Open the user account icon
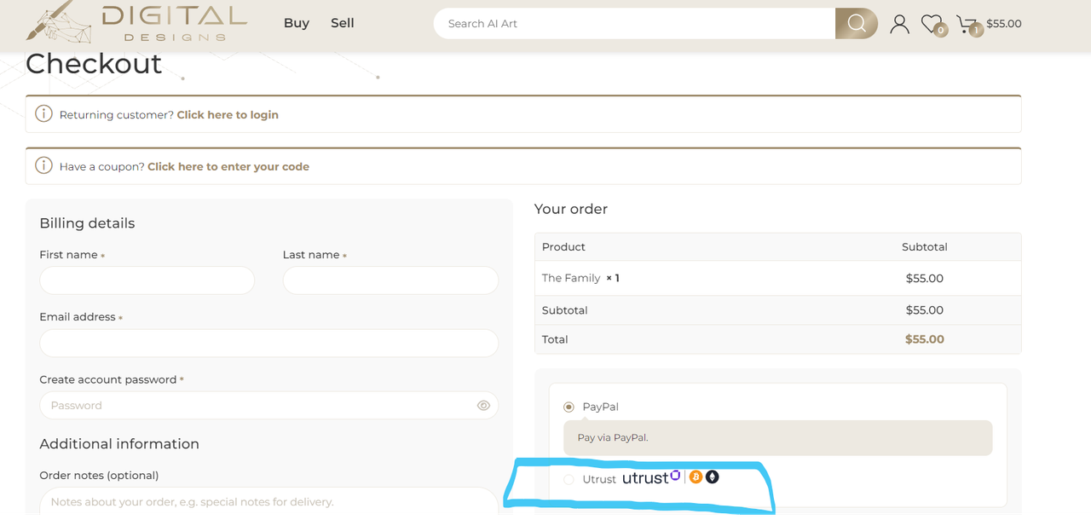The width and height of the screenshot is (1091, 520). pyautogui.click(x=899, y=24)
